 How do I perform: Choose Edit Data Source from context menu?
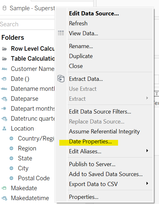[x=94, y=13]
